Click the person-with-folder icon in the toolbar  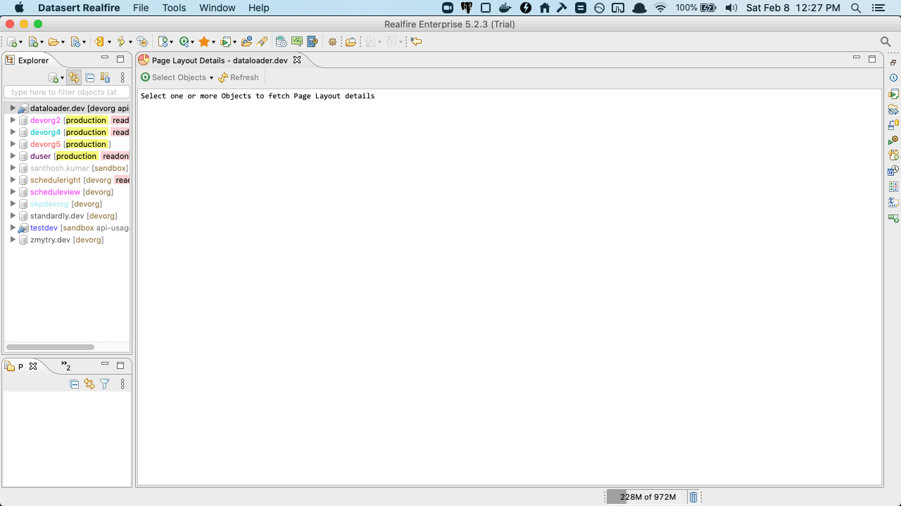246,41
